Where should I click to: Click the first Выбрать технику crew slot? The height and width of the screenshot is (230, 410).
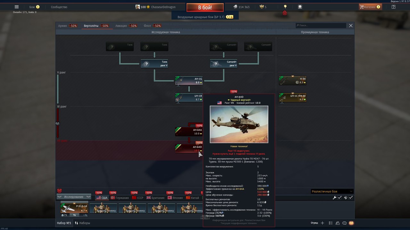tap(103, 208)
